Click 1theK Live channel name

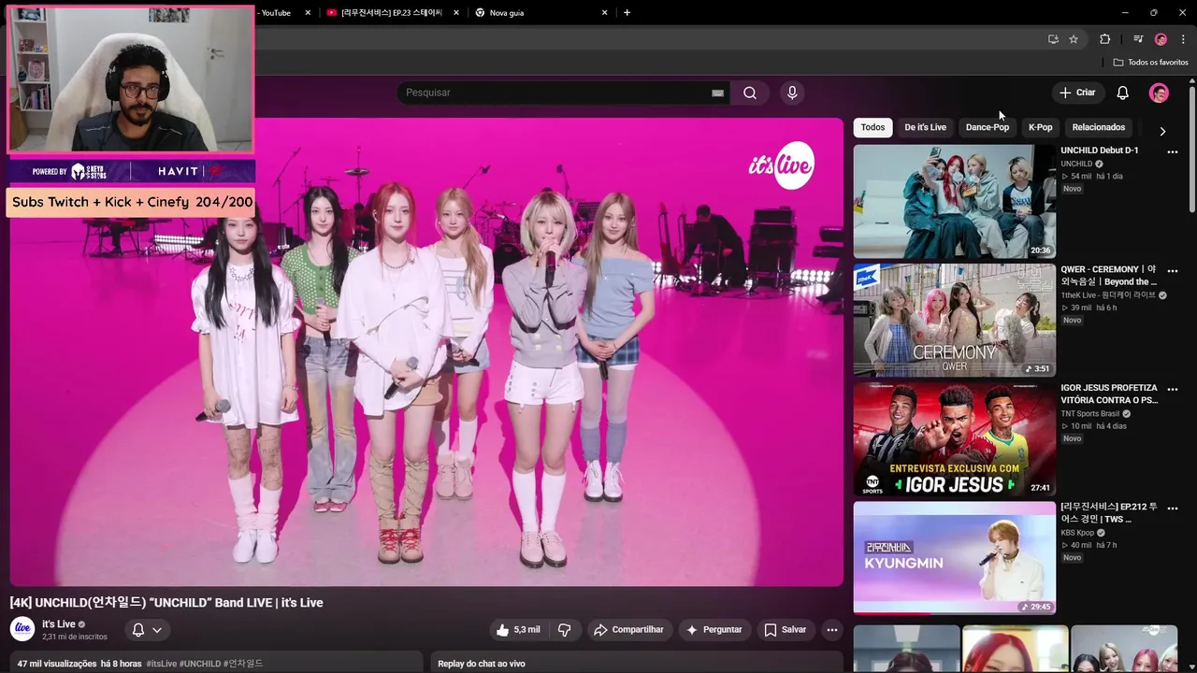click(1108, 294)
